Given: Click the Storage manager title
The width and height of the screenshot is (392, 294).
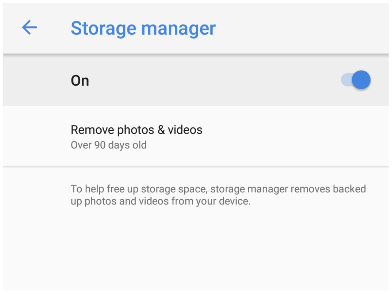Looking at the screenshot, I should coord(143,28).
